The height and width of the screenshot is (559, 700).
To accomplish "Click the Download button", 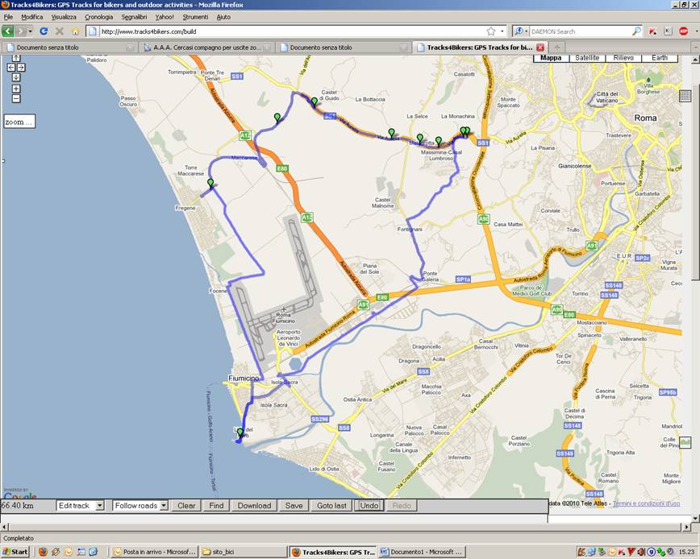I will (x=254, y=506).
